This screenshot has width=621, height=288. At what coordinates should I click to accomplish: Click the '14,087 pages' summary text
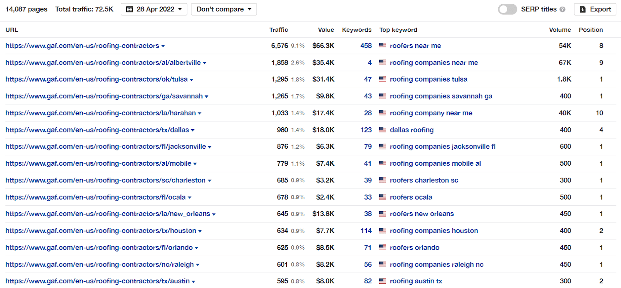[26, 9]
